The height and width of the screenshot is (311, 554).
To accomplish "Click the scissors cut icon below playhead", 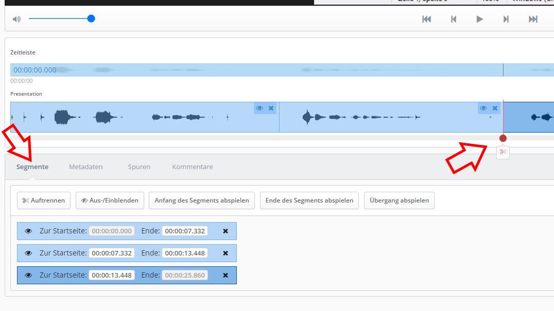I will (x=503, y=152).
